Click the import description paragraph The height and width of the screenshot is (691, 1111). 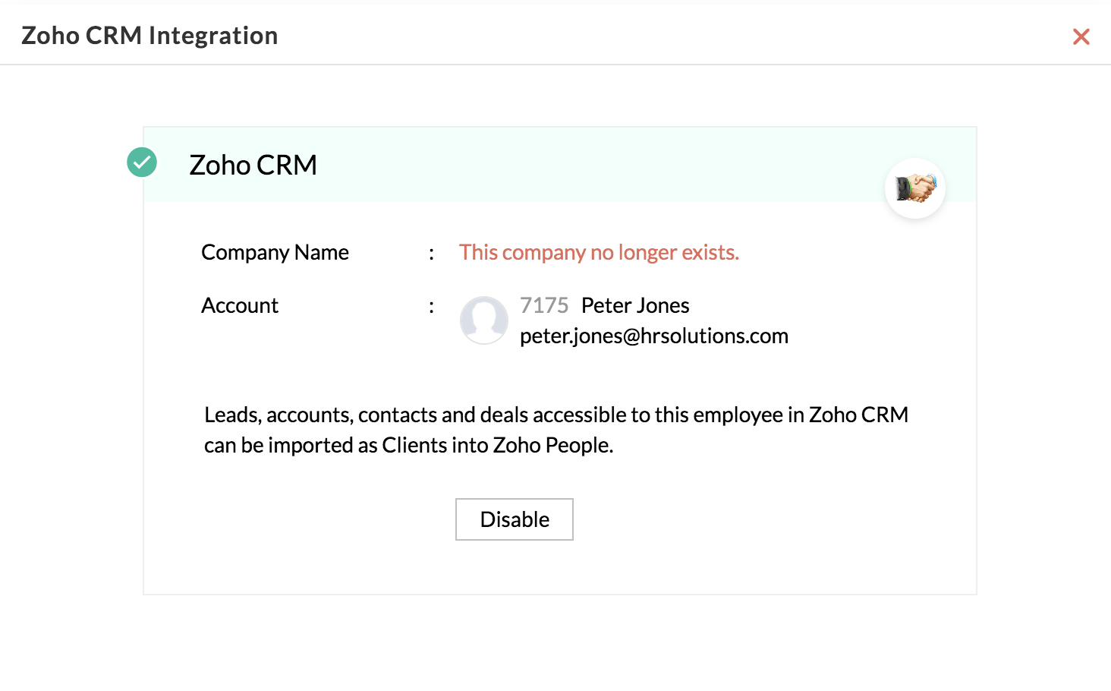point(556,430)
